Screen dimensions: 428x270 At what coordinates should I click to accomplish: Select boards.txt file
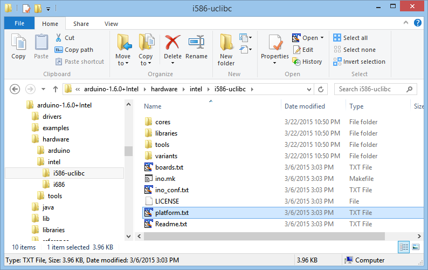[169, 167]
